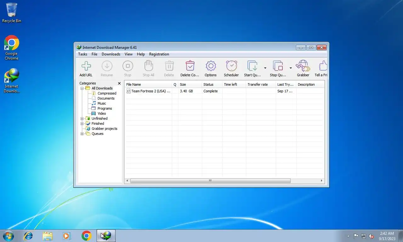The image size is (403, 242).
Task: Collapse the All Downloads tree node
Action: [82, 88]
